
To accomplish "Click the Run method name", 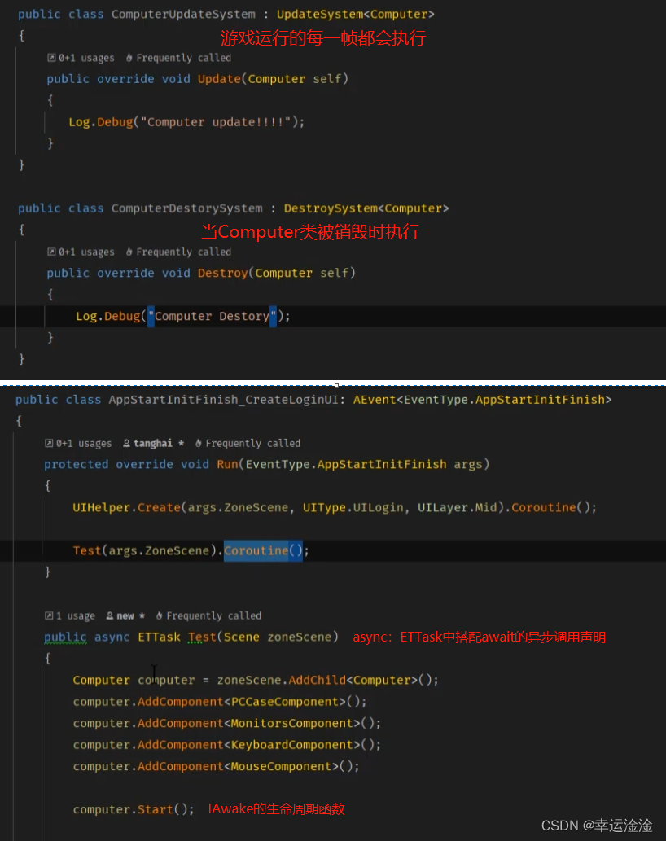I will coord(227,465).
